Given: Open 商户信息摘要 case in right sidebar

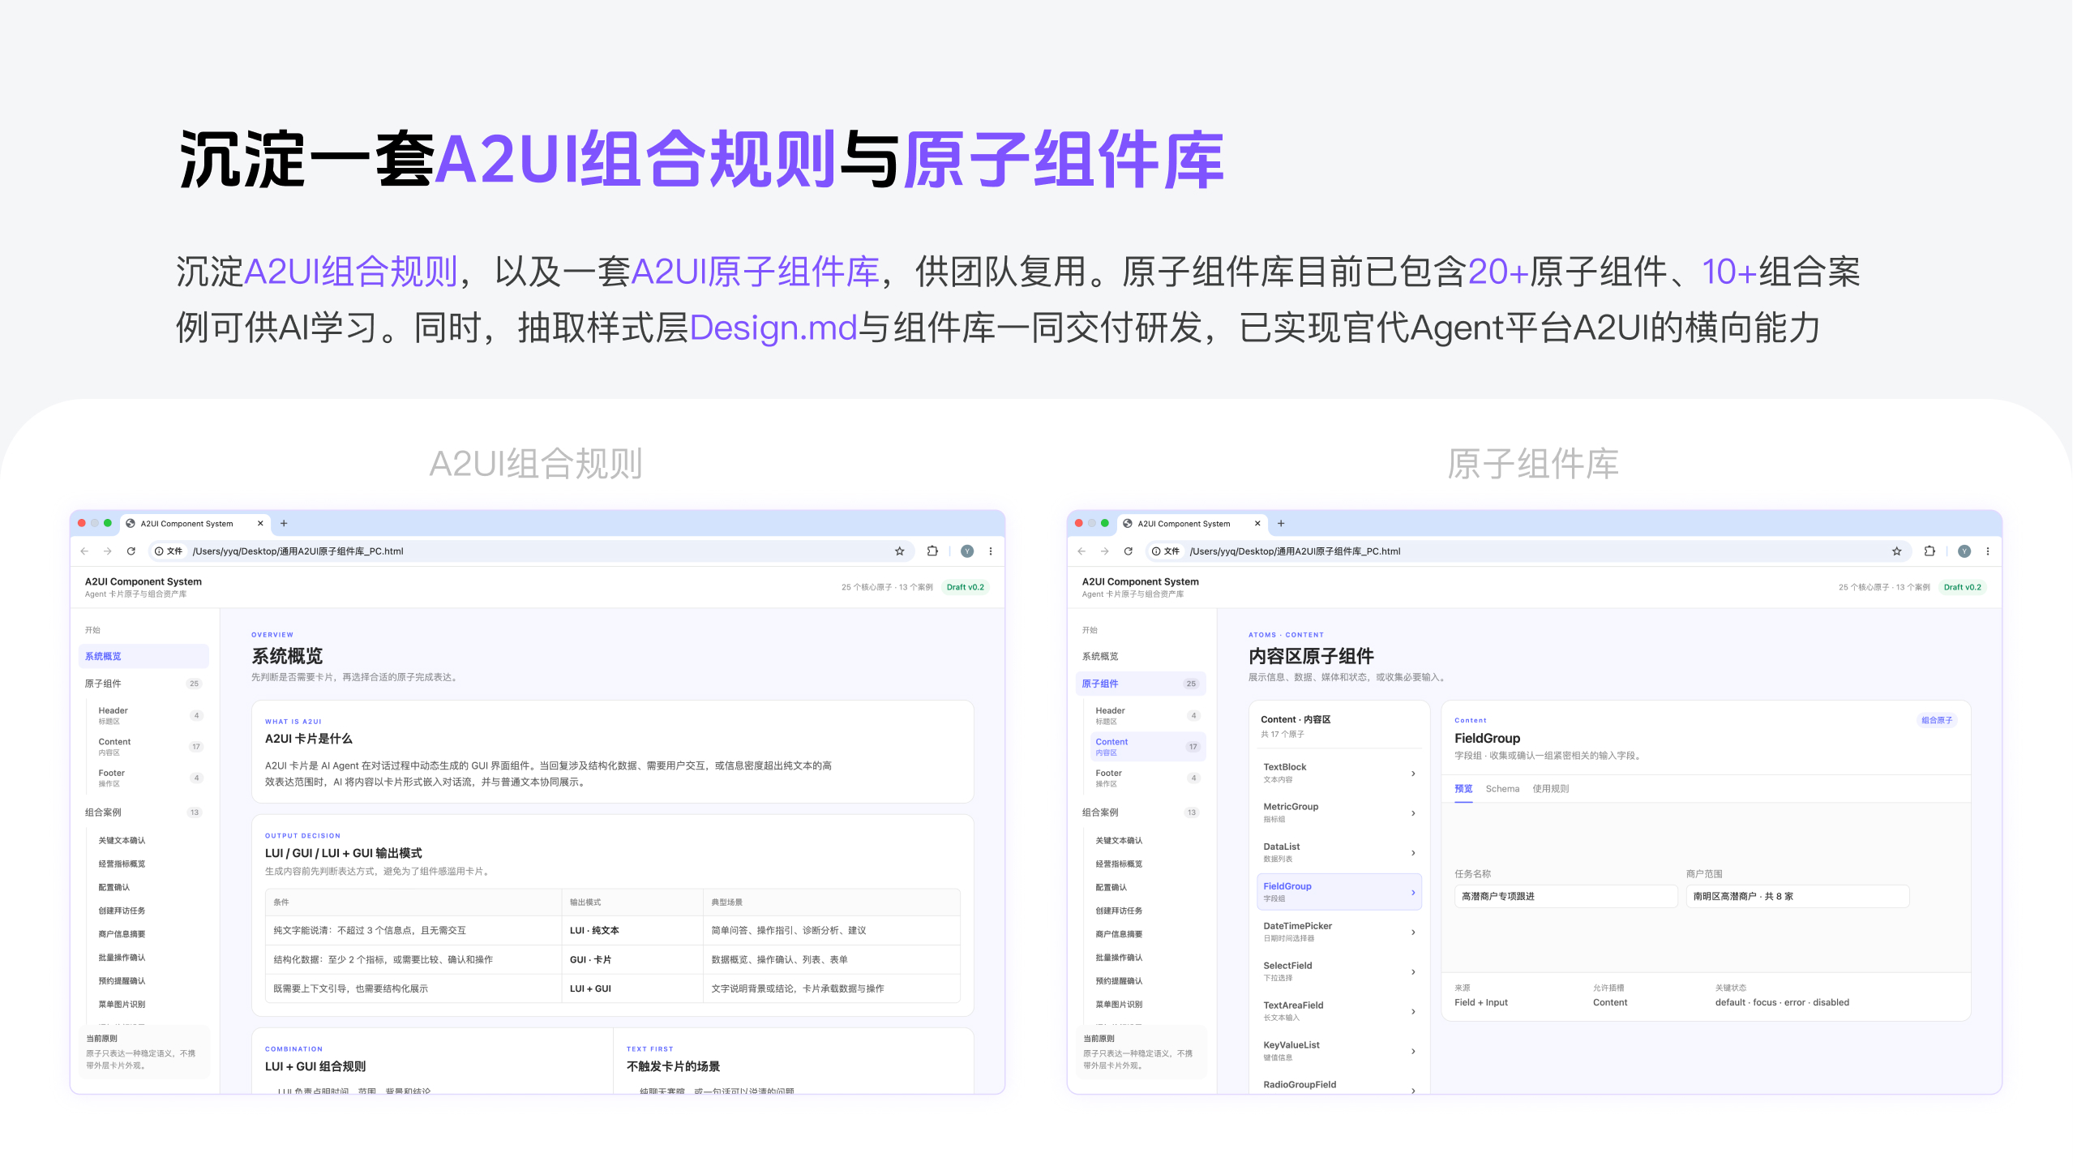Looking at the screenshot, I should [1119, 935].
